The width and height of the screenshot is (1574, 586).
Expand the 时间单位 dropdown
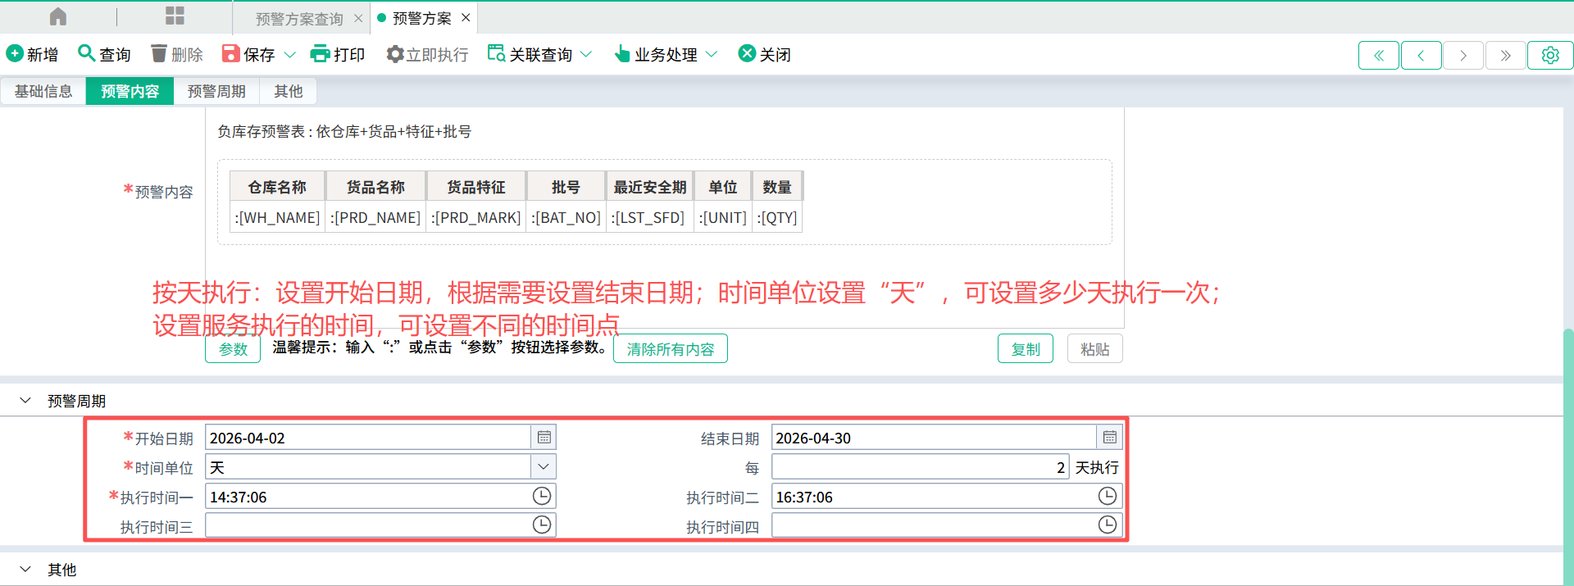(x=544, y=467)
